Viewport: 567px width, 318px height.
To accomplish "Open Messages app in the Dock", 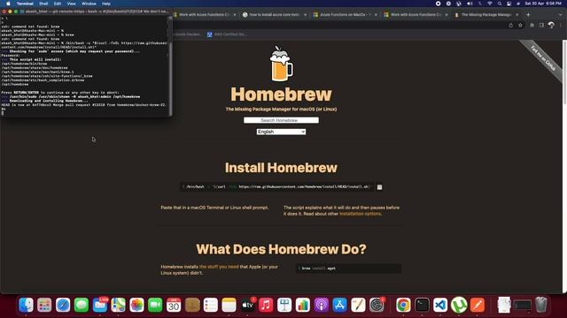I will [x=82, y=305].
